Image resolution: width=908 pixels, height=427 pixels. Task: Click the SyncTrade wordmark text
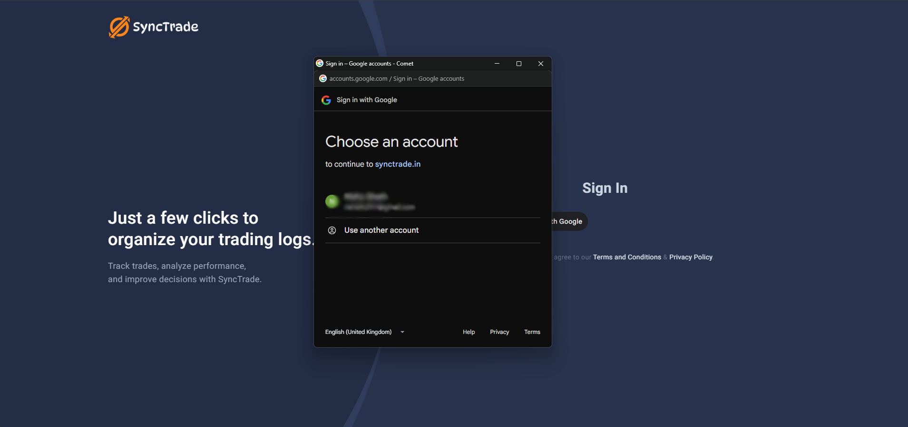click(166, 27)
